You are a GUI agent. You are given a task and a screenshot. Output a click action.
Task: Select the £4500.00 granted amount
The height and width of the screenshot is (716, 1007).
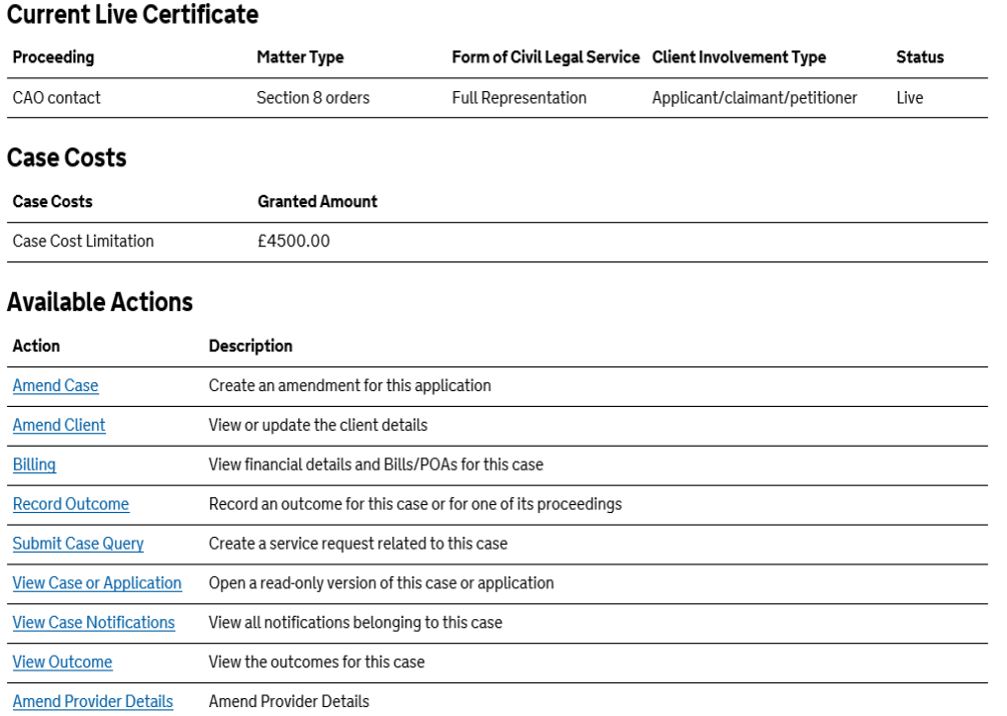[293, 241]
